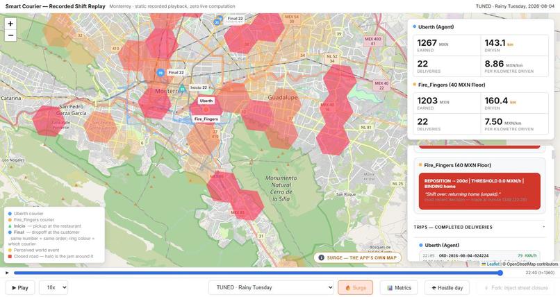Toggle the Surge overlay button

355,288
